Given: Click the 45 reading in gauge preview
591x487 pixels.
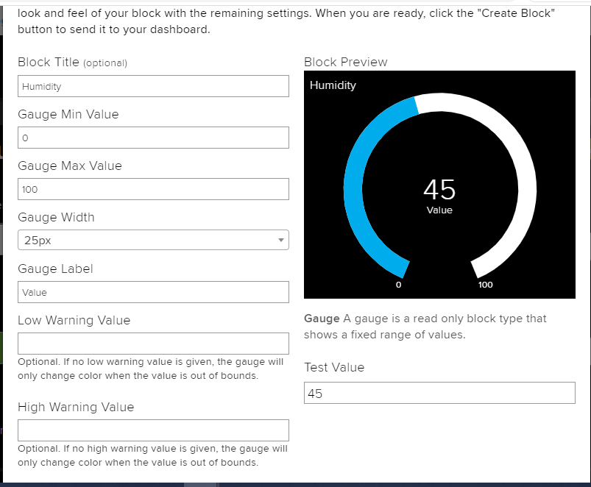Looking at the screenshot, I should click(x=439, y=190).
